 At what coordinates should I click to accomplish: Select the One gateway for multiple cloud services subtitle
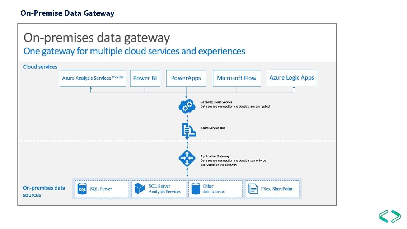point(134,51)
